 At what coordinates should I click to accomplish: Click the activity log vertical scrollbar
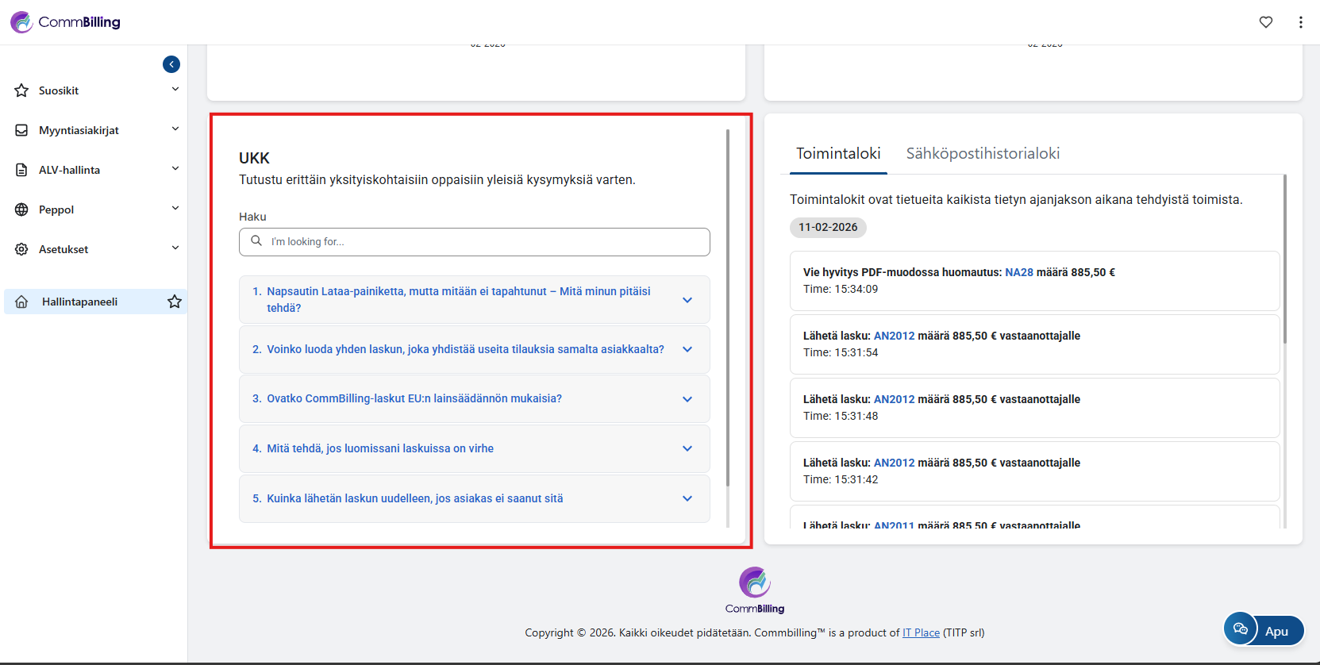tap(1284, 262)
